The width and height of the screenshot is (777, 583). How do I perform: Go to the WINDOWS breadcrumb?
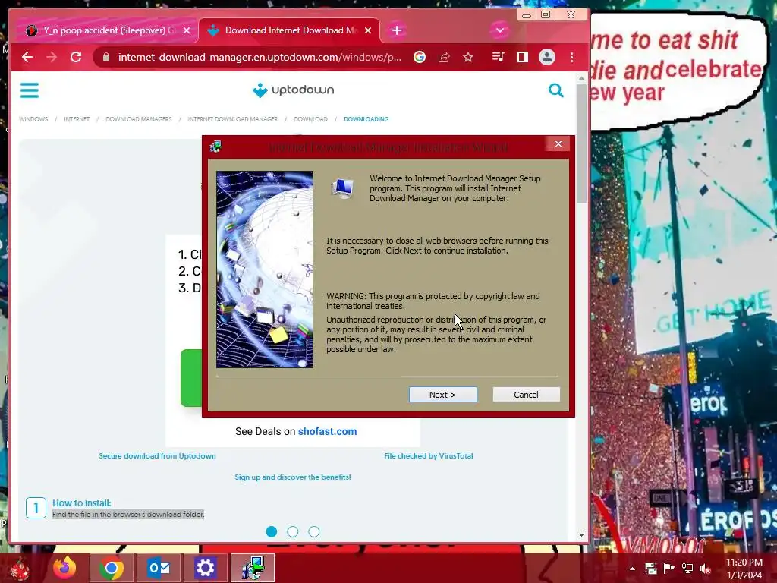[33, 119]
